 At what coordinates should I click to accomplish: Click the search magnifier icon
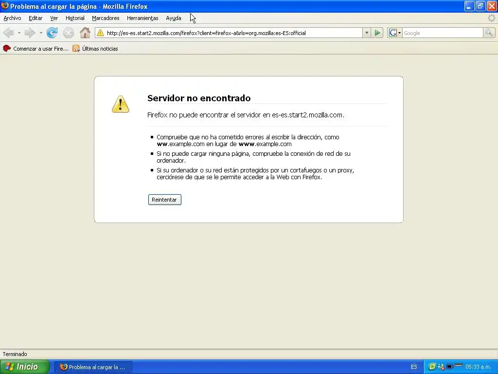pyautogui.click(x=489, y=33)
